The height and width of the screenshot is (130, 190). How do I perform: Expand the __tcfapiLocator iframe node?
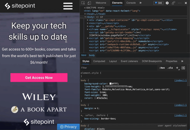click(x=88, y=29)
